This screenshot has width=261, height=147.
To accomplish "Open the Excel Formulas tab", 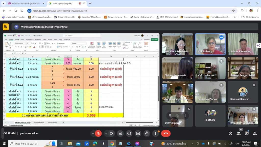I will point(38,40).
